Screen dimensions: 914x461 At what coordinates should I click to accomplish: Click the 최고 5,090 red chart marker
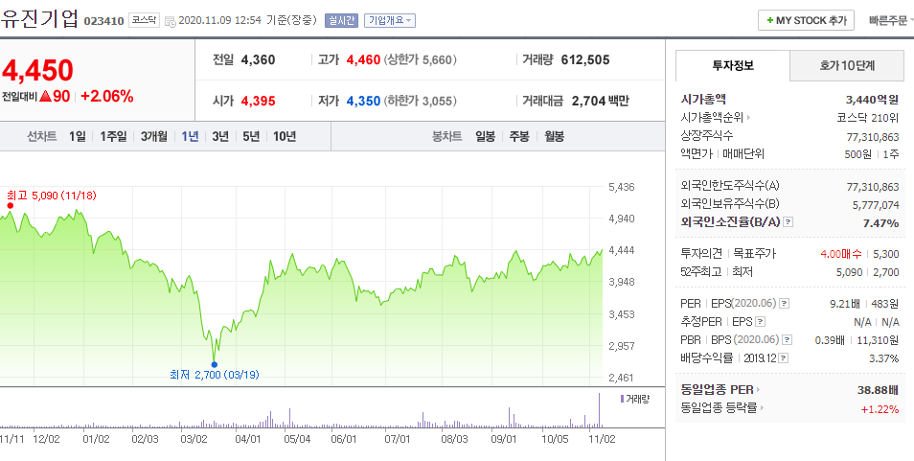[x=10, y=205]
